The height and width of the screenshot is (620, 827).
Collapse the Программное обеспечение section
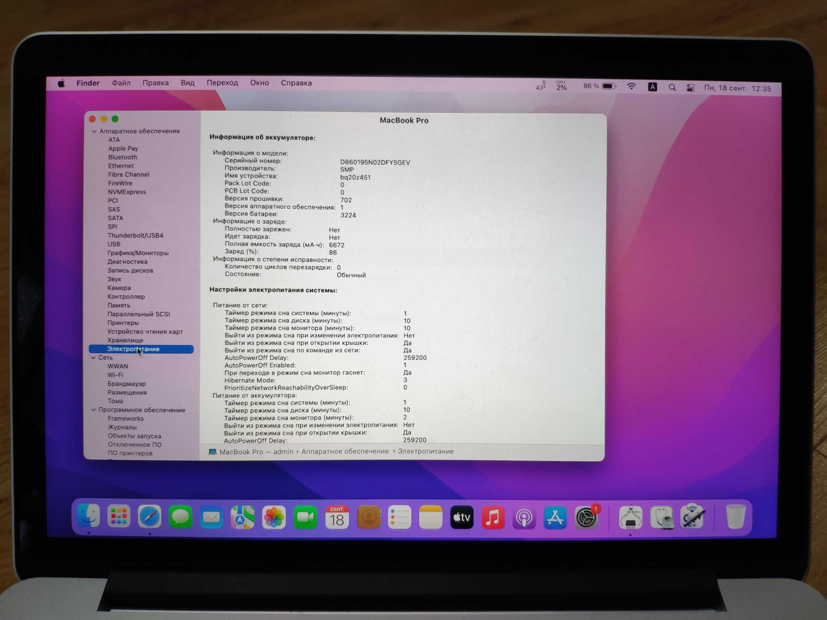tap(93, 410)
